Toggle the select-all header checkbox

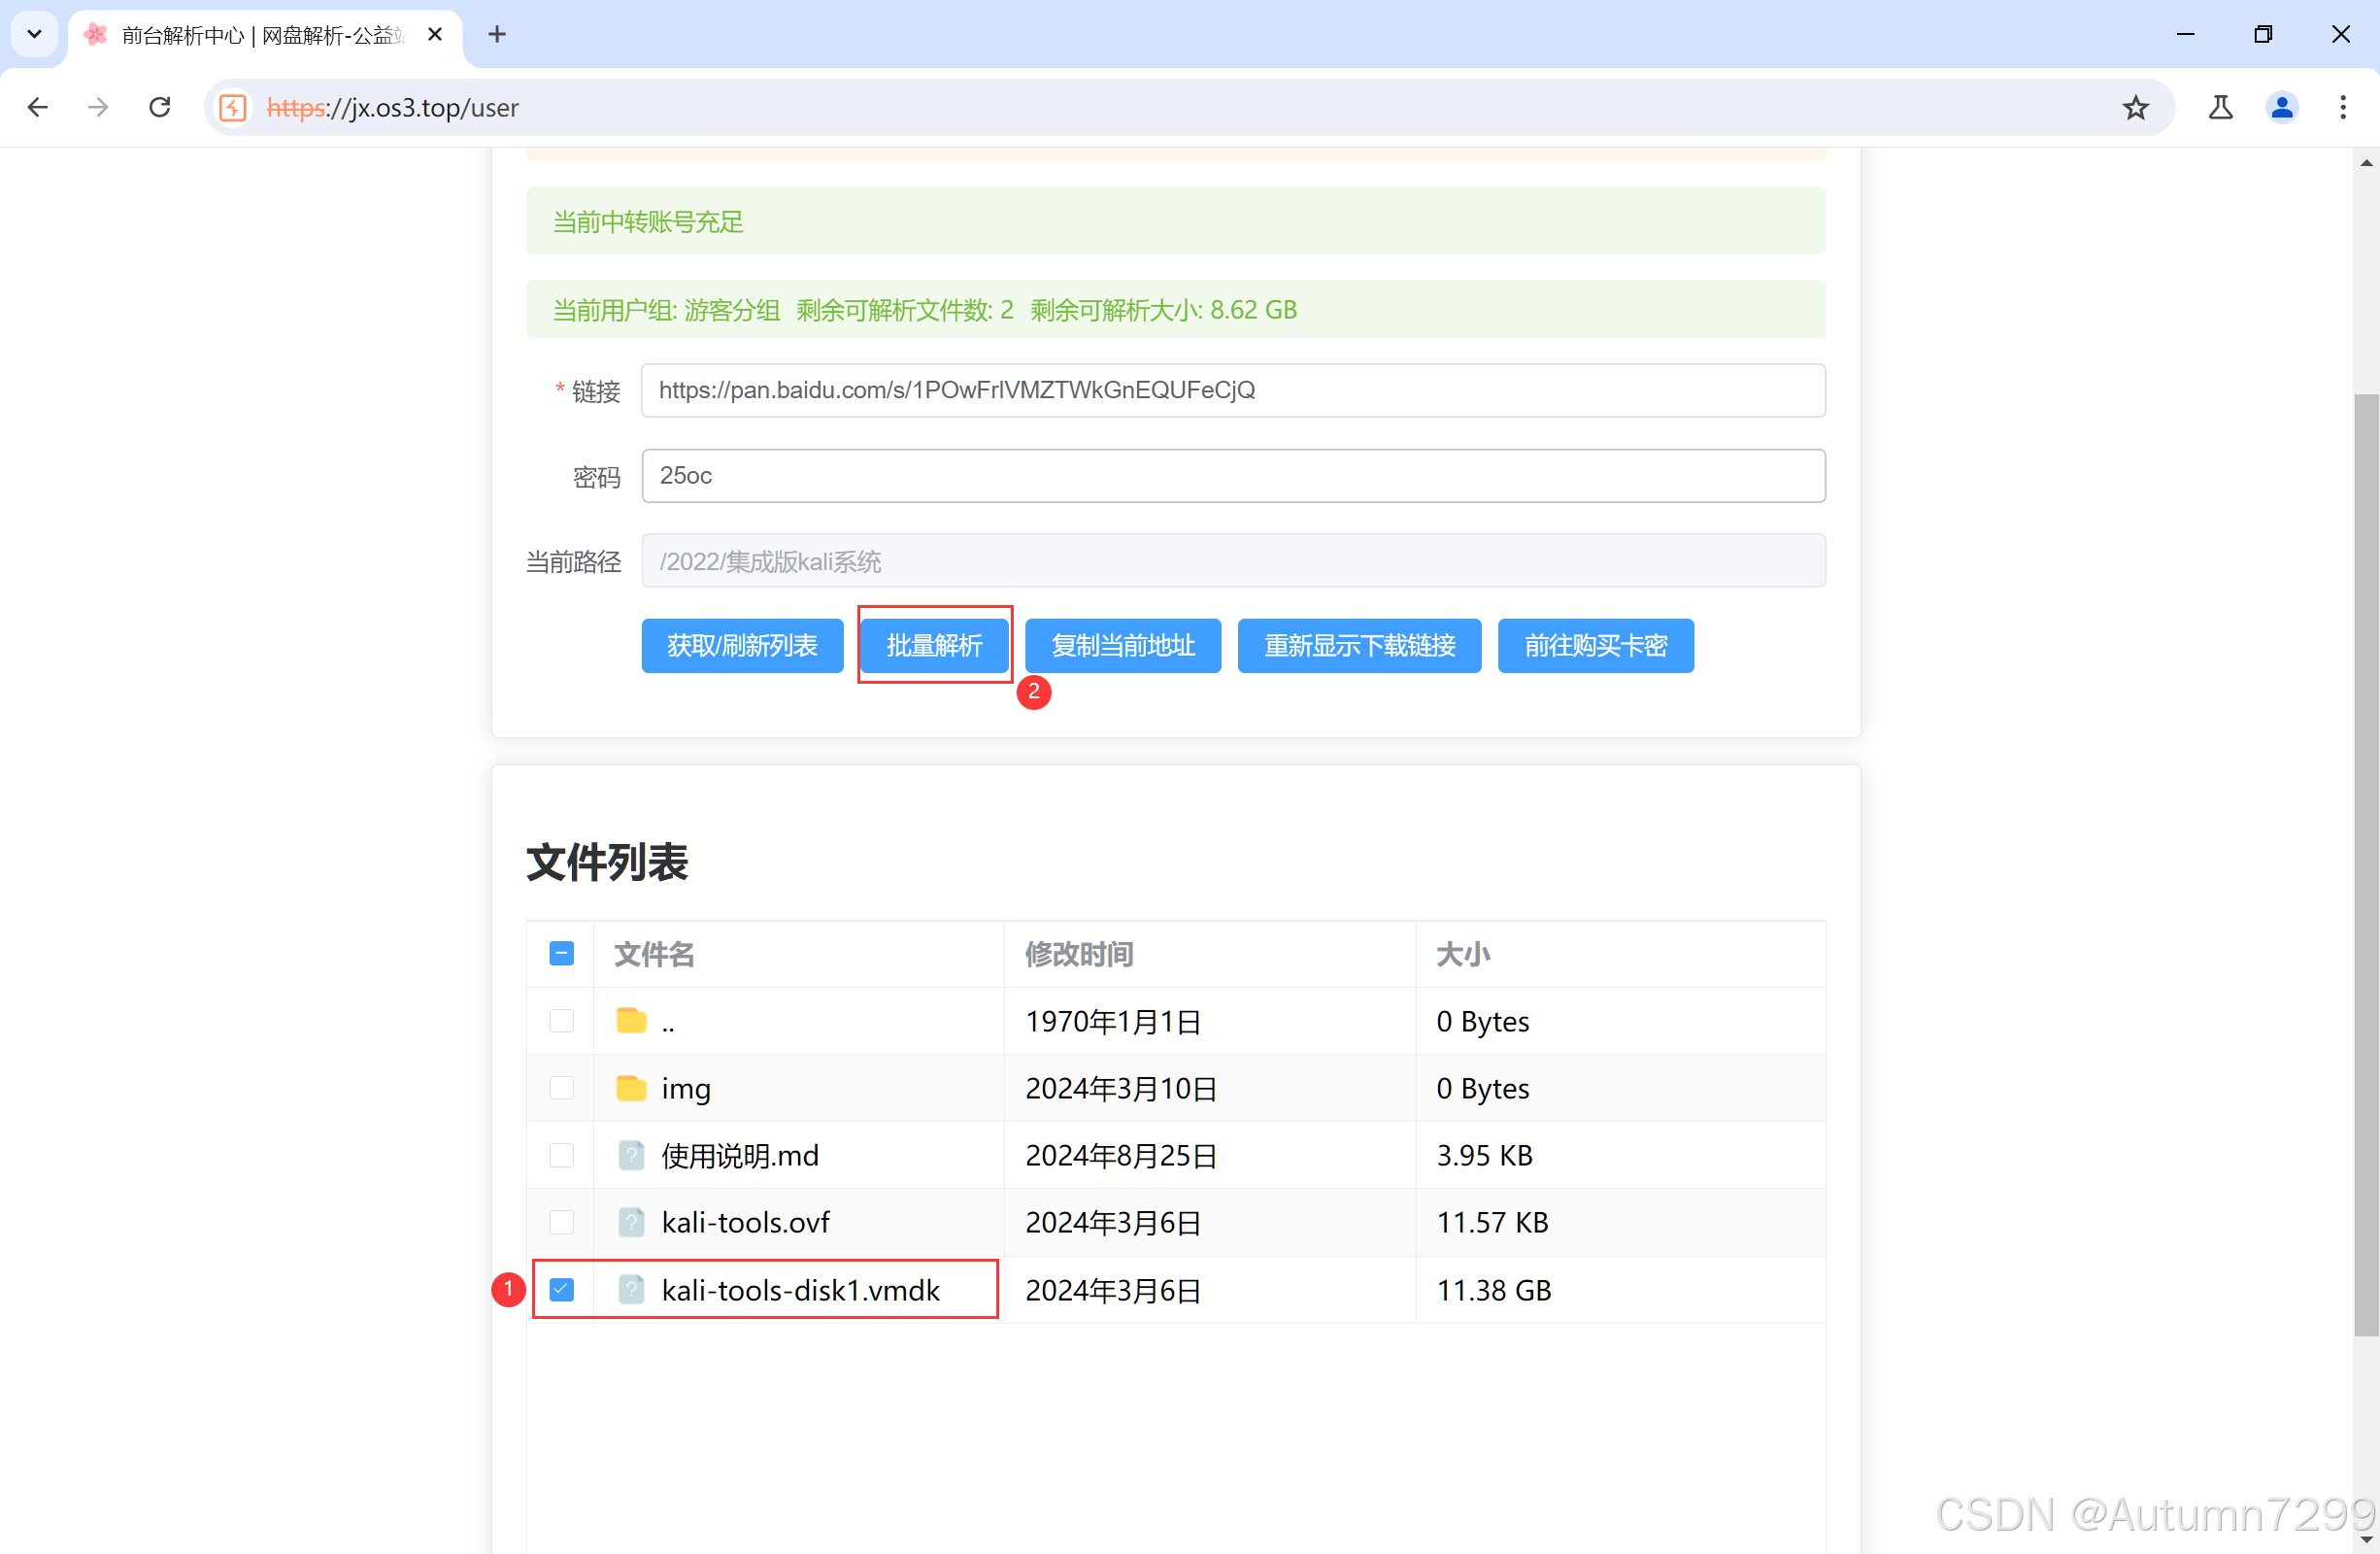pos(562,953)
